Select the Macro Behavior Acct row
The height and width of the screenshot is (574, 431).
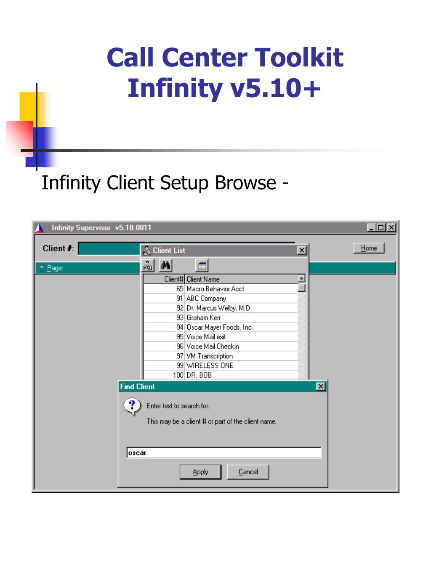[x=221, y=289]
